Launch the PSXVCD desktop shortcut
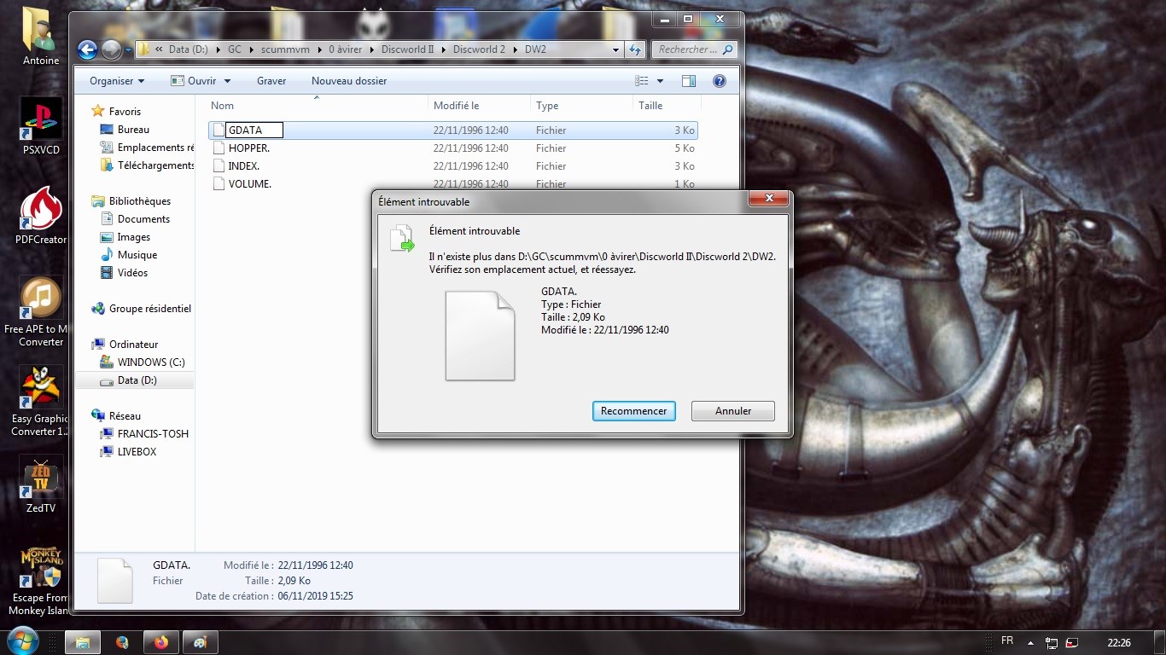Screen dimensions: 1166x655 coord(41,126)
